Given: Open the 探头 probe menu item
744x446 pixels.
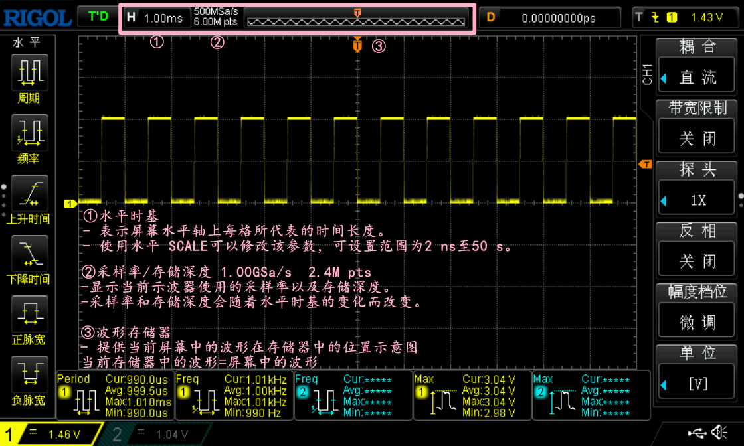Looking at the screenshot, I should tap(697, 169).
